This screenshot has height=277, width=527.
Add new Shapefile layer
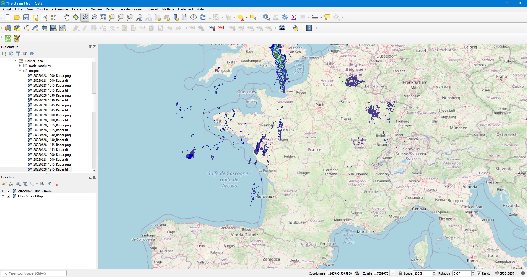tap(26, 28)
